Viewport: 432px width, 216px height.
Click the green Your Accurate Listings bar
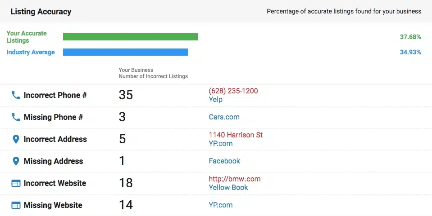point(130,37)
